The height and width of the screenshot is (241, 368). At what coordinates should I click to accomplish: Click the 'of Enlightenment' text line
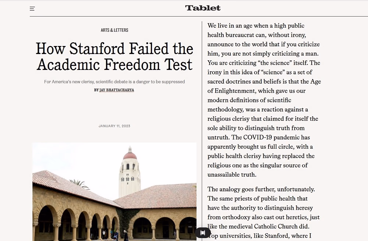(256, 91)
